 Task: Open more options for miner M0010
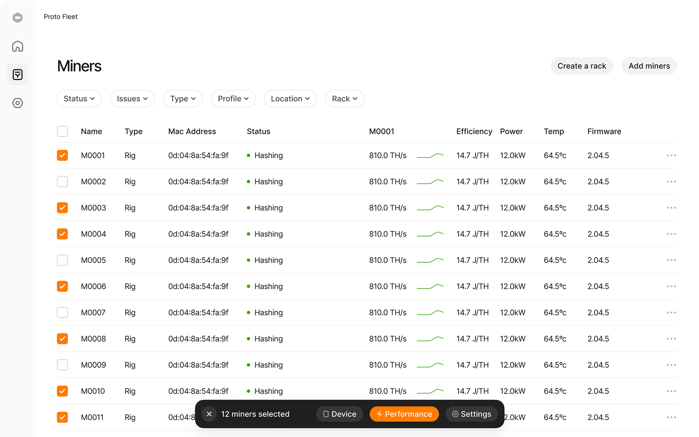(x=671, y=391)
